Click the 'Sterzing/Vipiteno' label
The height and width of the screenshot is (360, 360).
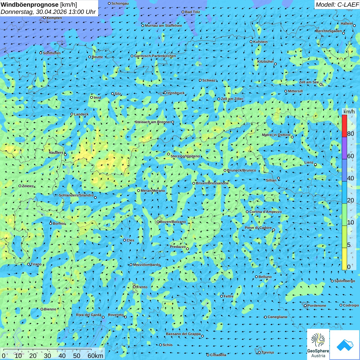pyautogui.click(x=185, y=156)
